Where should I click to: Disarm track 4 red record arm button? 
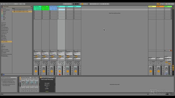pos(60,75)
